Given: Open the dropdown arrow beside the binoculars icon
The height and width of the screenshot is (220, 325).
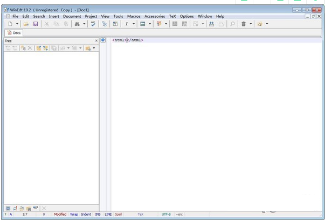Looking at the screenshot, I should click(x=84, y=24).
